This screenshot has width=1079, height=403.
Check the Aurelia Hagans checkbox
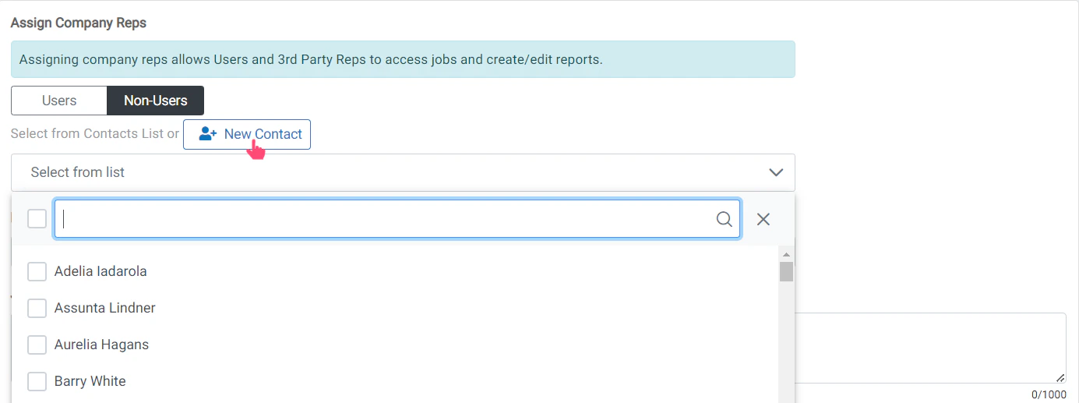37,345
